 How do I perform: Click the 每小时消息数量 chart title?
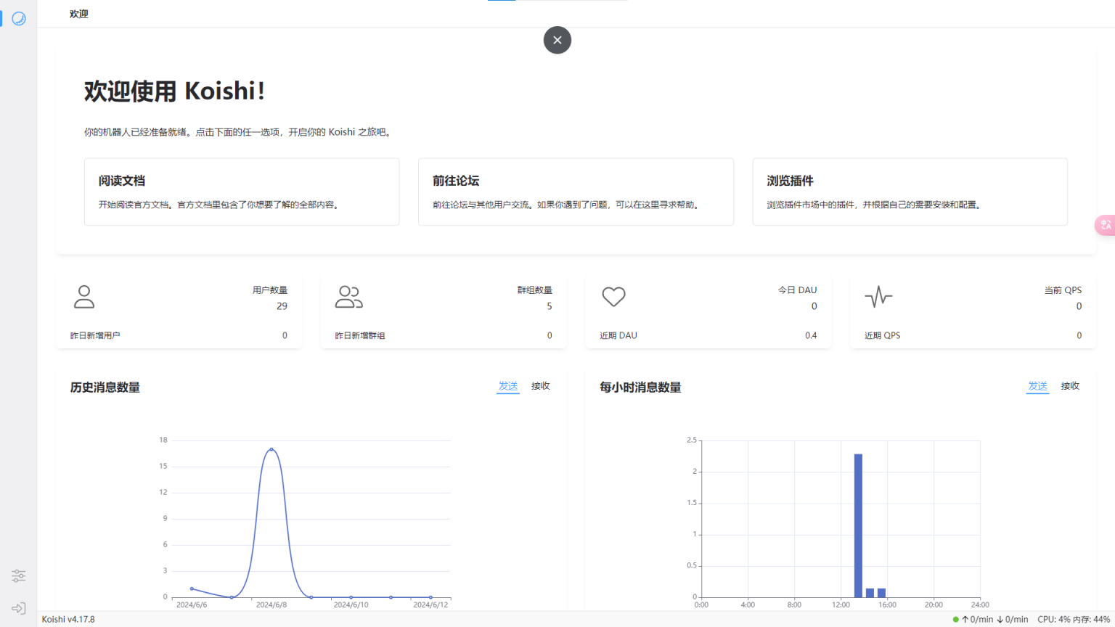pos(640,388)
